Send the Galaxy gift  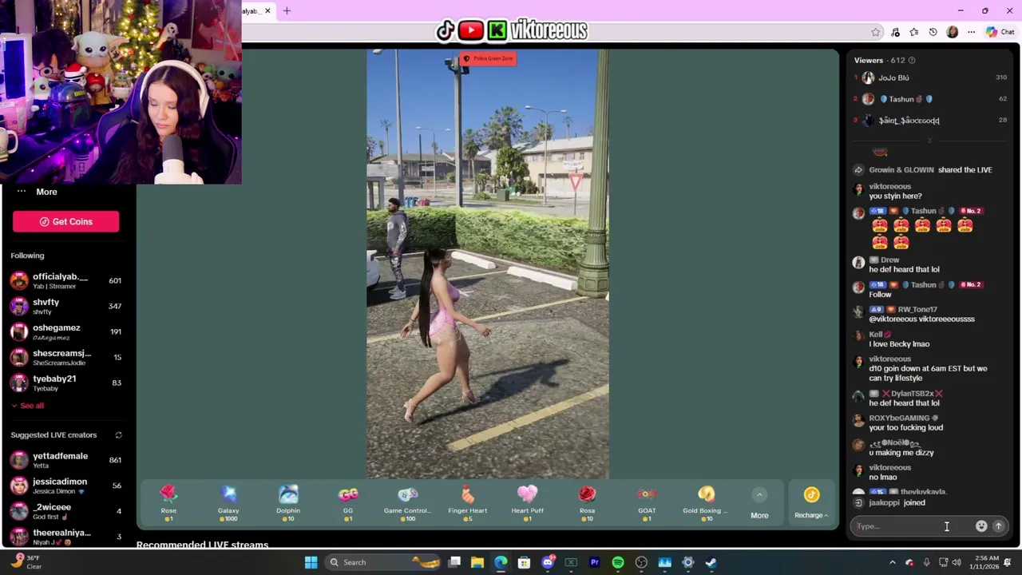pos(228,503)
